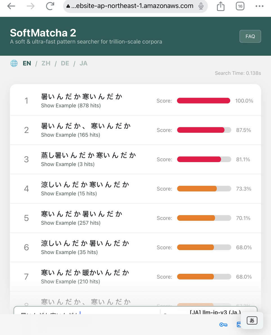Expand Show Example (257 hits)
The height and width of the screenshot is (335, 271).
(x=71, y=223)
